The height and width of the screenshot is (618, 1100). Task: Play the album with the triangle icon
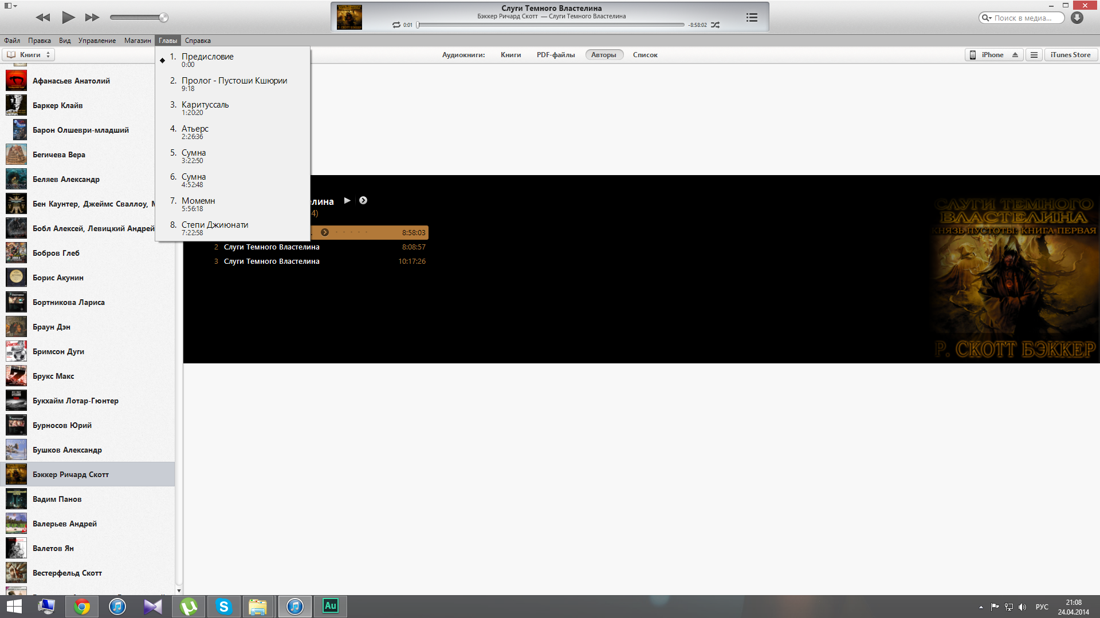347,200
